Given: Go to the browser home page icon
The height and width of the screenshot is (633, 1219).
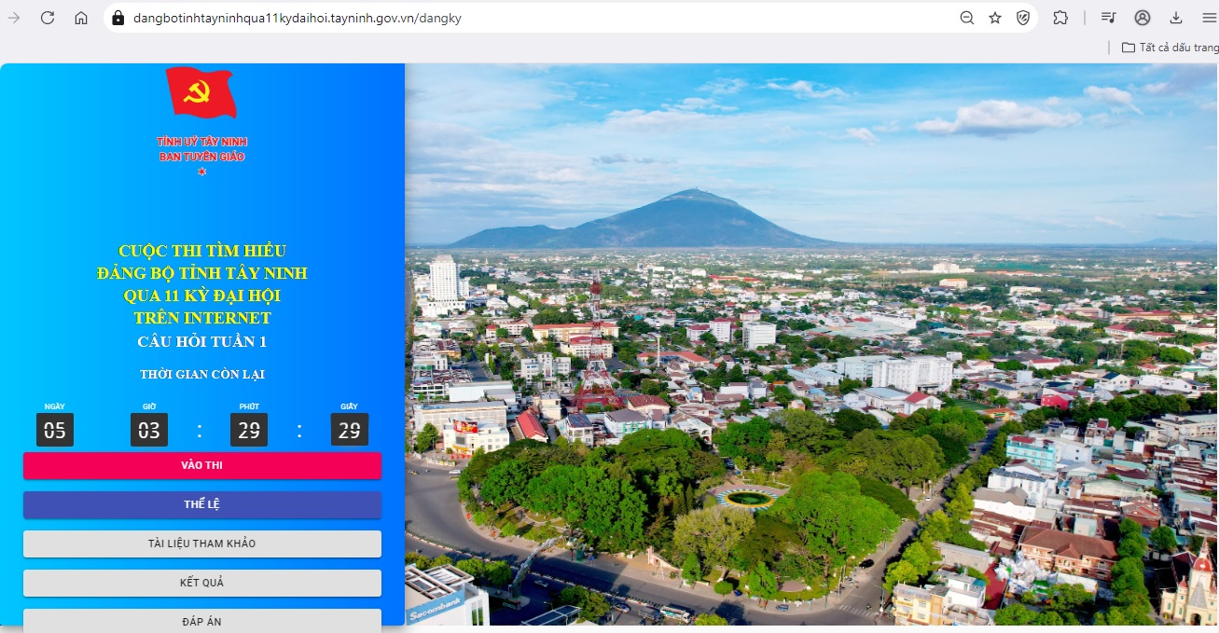Looking at the screenshot, I should click(81, 18).
